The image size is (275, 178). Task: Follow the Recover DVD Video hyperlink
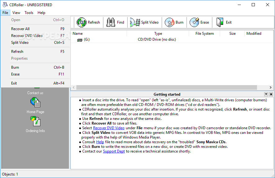coord(109,128)
